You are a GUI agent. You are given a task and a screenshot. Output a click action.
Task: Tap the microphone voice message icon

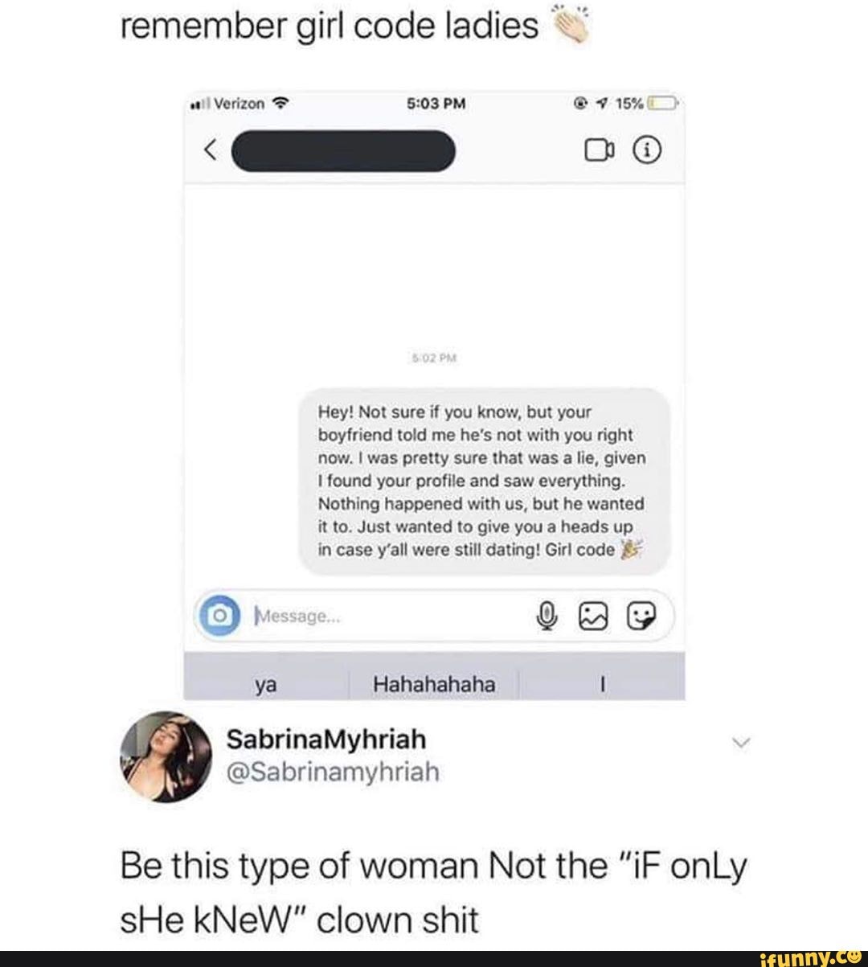(x=547, y=616)
